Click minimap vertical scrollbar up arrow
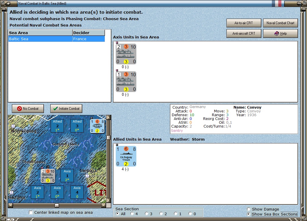Viewport: 307px width, 221px height. point(109,117)
